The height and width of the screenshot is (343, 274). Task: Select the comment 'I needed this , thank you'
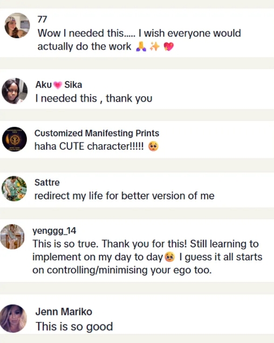(x=94, y=98)
